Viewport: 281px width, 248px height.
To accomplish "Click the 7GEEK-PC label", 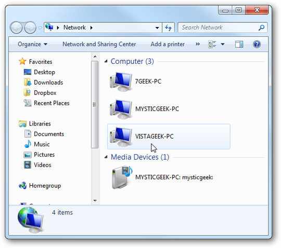I will point(148,81).
